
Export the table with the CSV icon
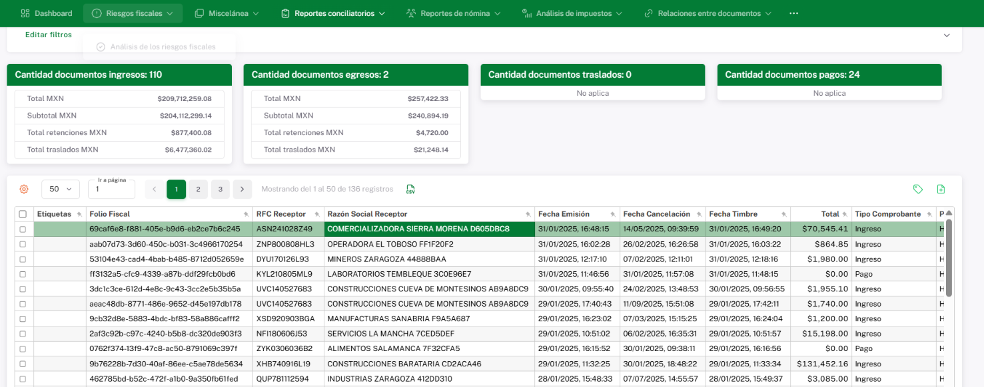tap(410, 190)
